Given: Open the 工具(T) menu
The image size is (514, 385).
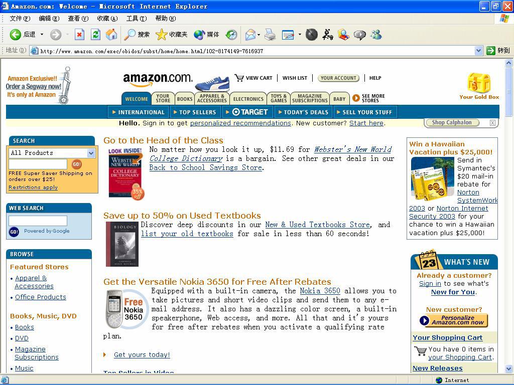Looking at the screenshot, I should click(x=137, y=19).
